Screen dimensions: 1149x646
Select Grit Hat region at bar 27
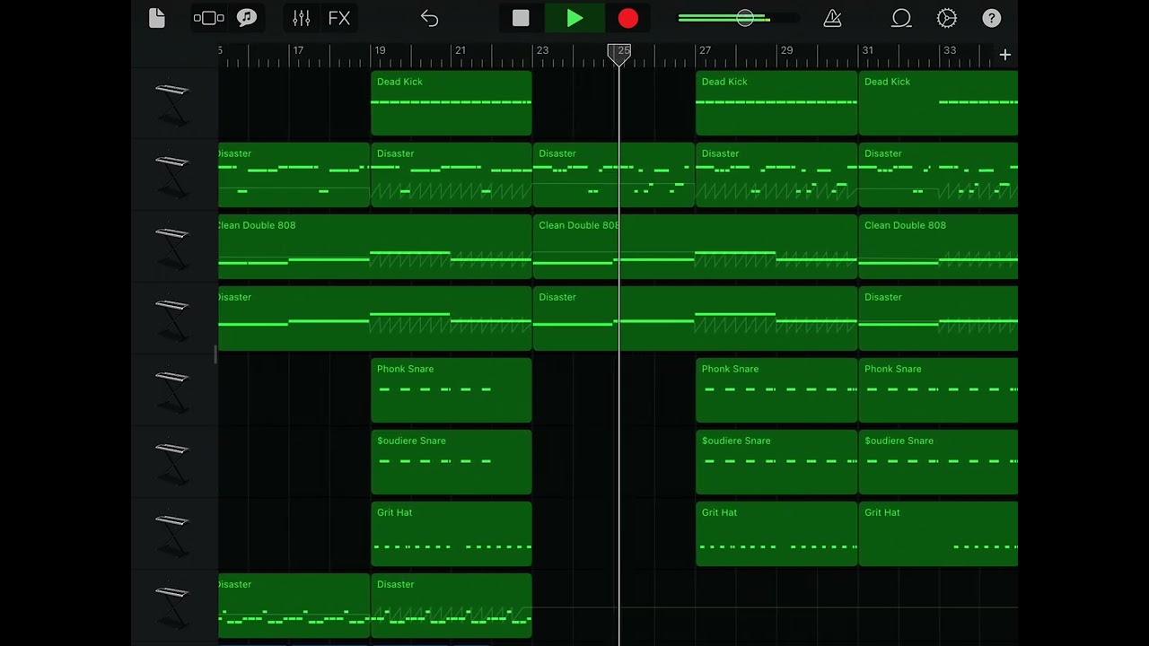[x=776, y=534]
